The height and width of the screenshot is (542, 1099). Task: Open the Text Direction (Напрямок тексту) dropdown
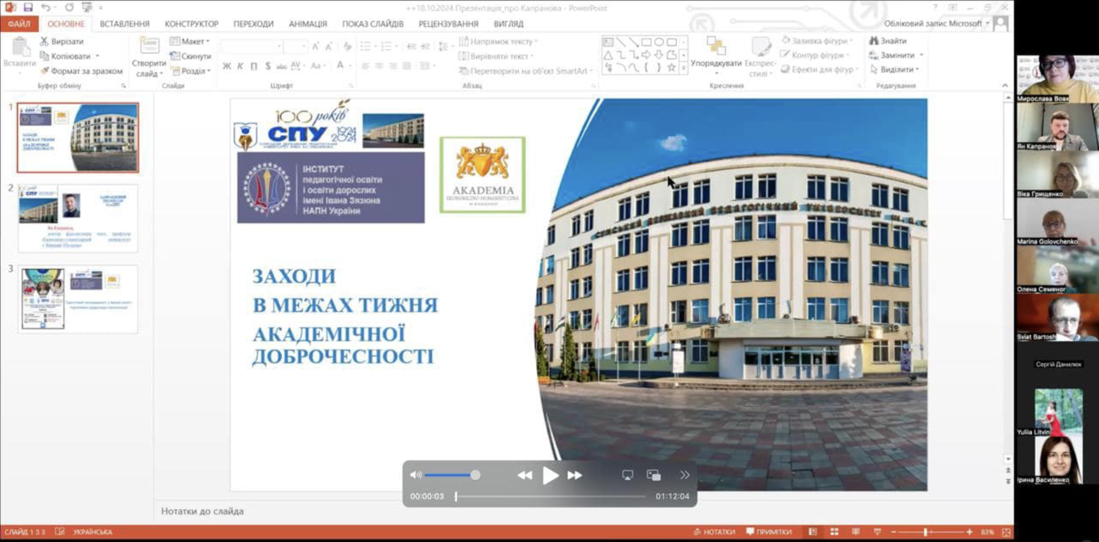tap(498, 41)
